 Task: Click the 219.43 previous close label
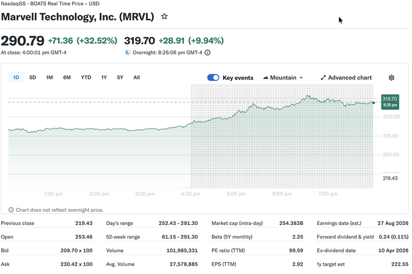(390, 178)
